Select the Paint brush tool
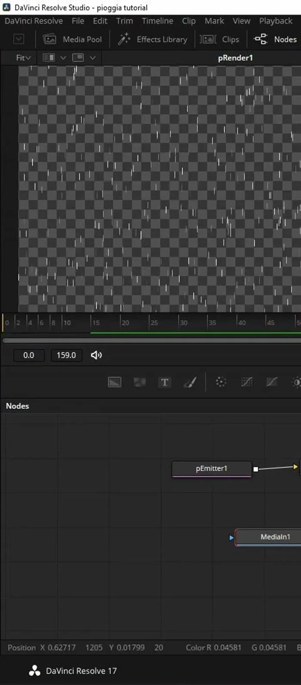This screenshot has height=685, width=301. pyautogui.click(x=190, y=382)
